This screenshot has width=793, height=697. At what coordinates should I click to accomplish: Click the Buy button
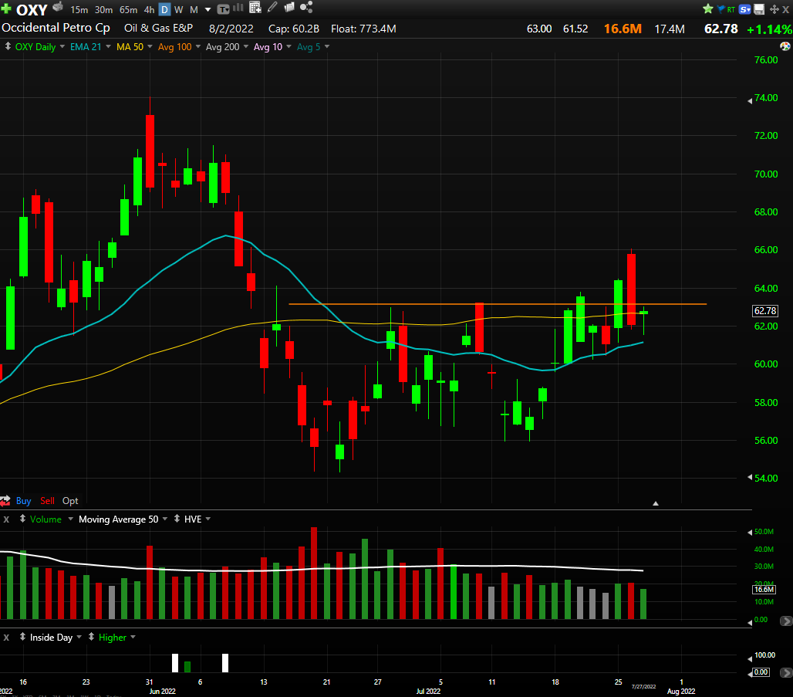tap(23, 501)
